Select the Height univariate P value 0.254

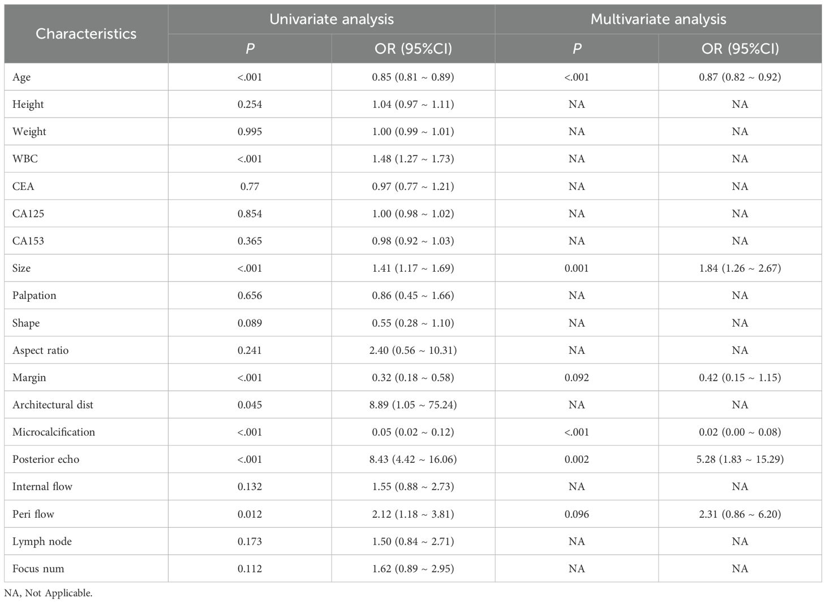point(249,105)
